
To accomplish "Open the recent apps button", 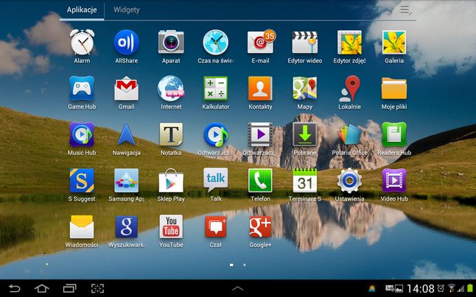I will coord(69,288).
